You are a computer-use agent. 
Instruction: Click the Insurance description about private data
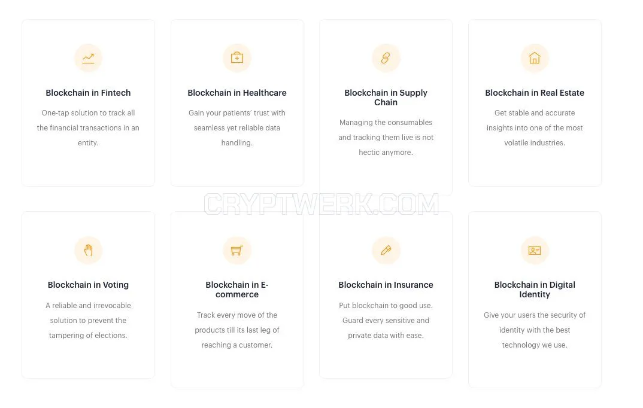[386, 320]
